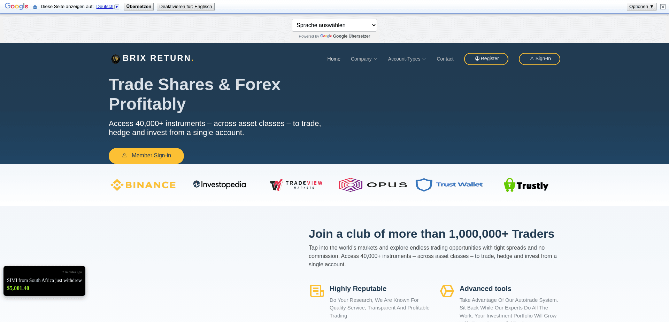Expand the Company menu chevron

[376, 59]
